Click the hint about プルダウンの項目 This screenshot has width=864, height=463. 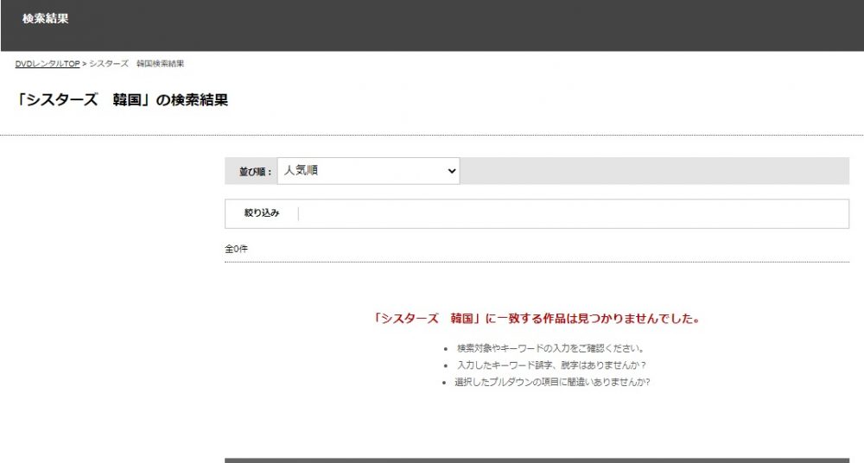[552, 382]
